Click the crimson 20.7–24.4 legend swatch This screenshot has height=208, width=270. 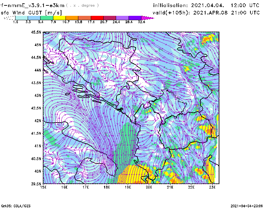110,18
